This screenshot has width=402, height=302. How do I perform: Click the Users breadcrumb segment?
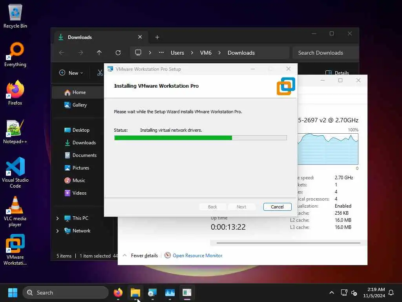(x=177, y=53)
